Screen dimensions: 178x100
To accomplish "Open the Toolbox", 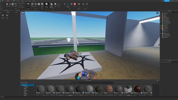I will (x=33, y=4).
